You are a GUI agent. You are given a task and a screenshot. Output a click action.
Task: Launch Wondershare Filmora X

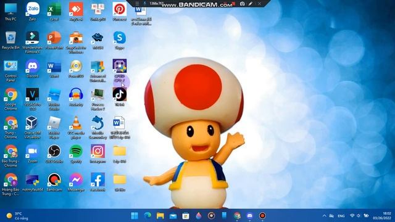click(x=33, y=43)
